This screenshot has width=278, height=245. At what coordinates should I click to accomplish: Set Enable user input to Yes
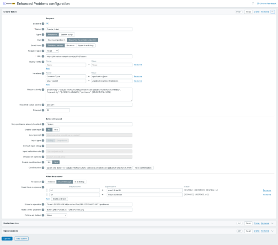point(56,130)
